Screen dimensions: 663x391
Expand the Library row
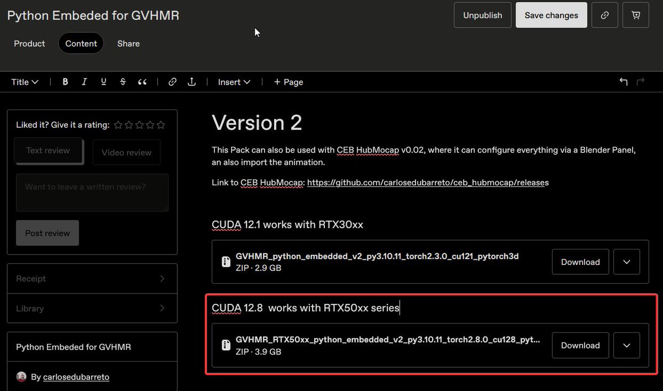92,309
